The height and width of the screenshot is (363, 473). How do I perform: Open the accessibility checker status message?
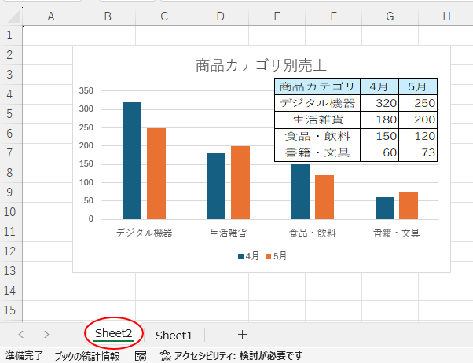coord(231,356)
